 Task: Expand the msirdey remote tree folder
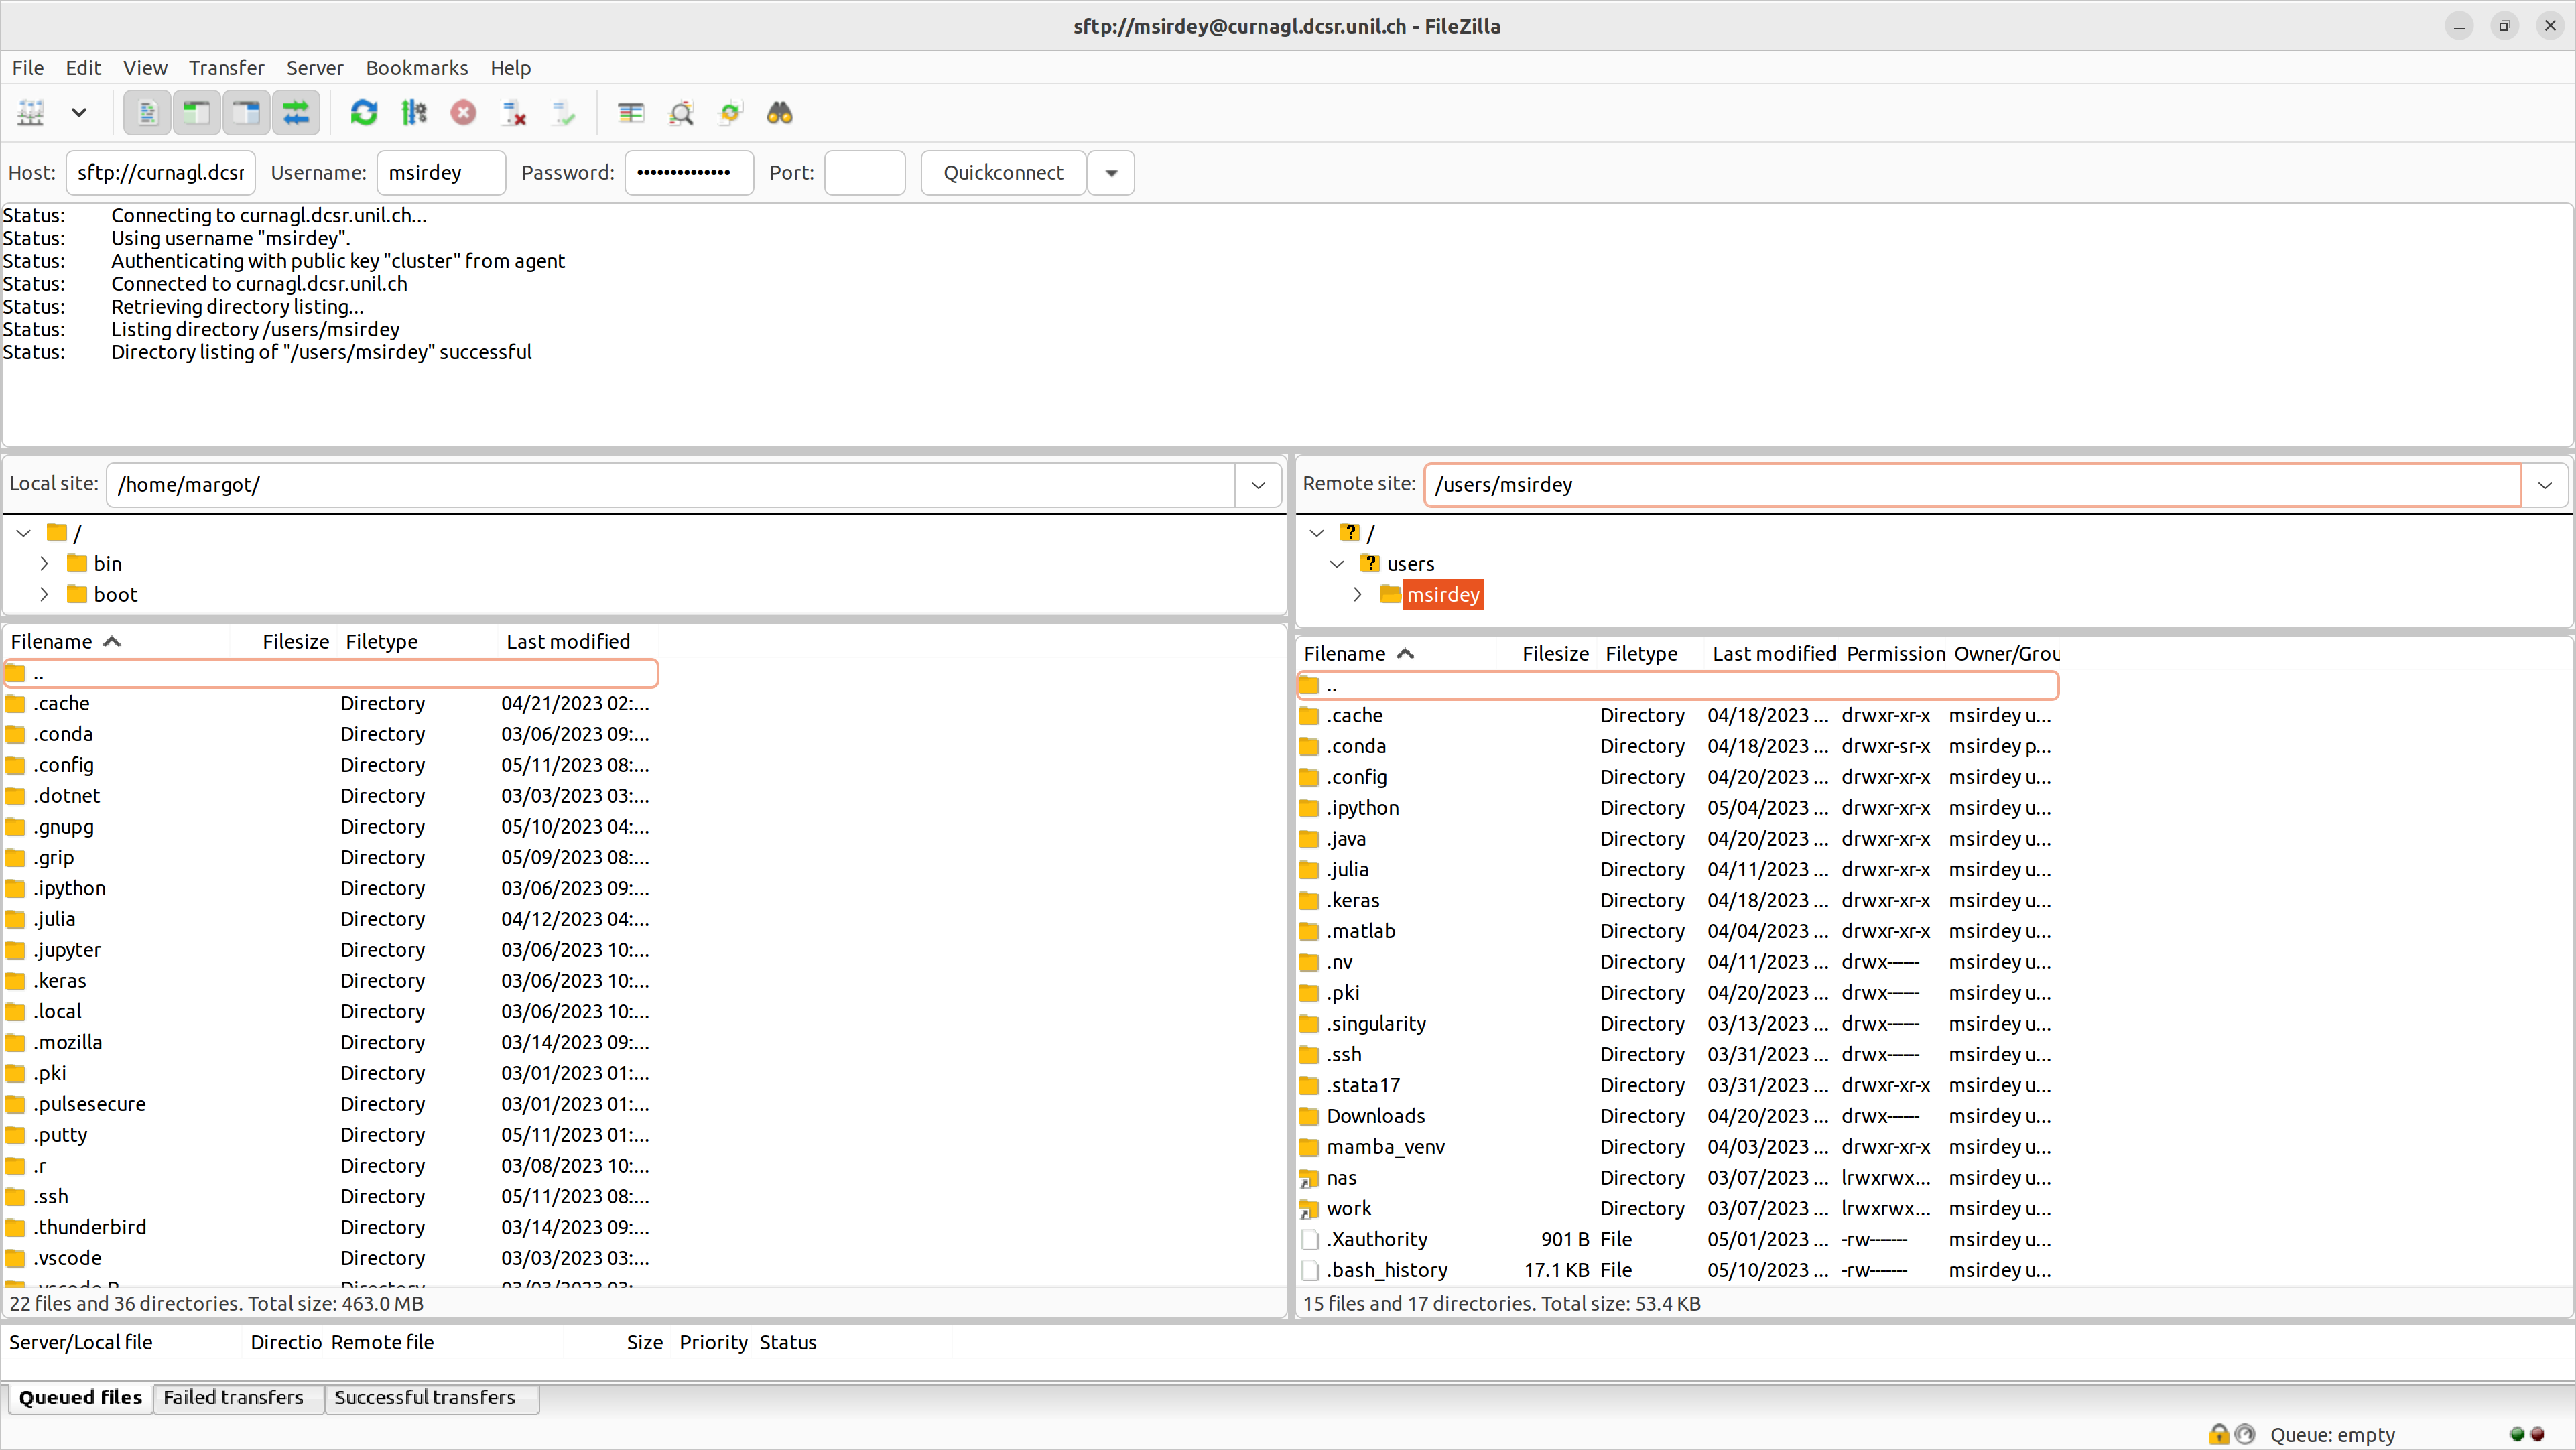click(x=1357, y=595)
